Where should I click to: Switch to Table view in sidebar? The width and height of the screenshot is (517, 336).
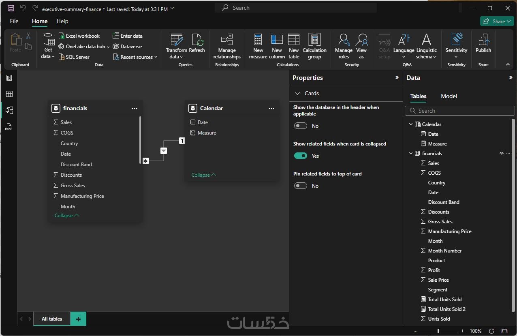pos(9,94)
